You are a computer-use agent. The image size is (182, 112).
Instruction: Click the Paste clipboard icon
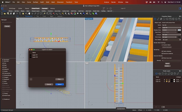coord(23,13)
